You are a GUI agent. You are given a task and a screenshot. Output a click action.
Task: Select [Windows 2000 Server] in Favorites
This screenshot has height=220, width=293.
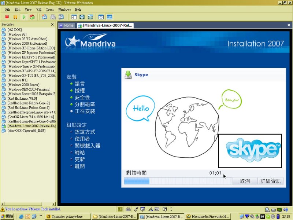click(x=23, y=85)
